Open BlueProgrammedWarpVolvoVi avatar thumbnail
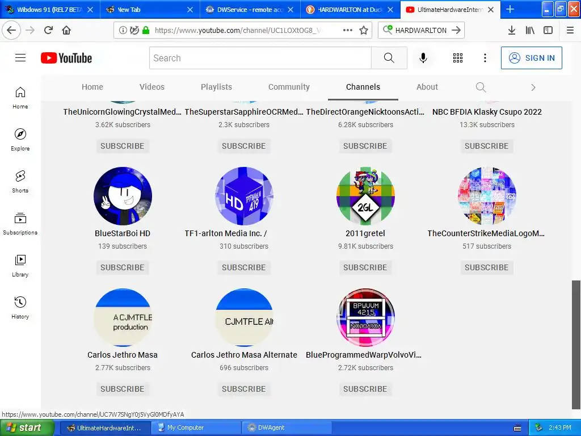Screen dimensions: 581x436 365,318
